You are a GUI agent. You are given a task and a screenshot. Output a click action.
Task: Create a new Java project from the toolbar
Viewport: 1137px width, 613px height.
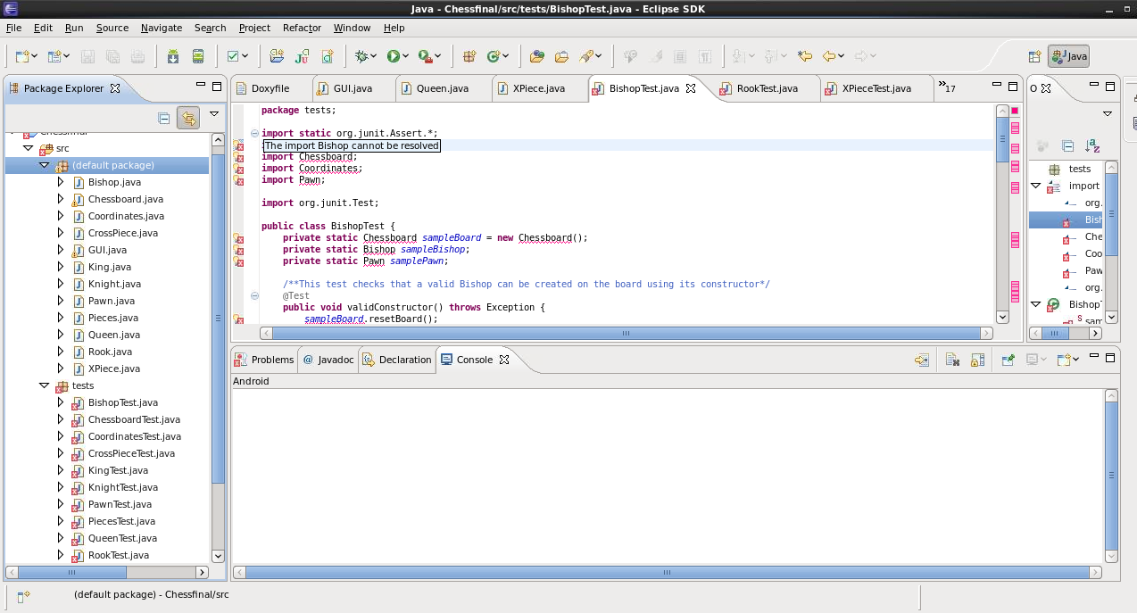277,55
